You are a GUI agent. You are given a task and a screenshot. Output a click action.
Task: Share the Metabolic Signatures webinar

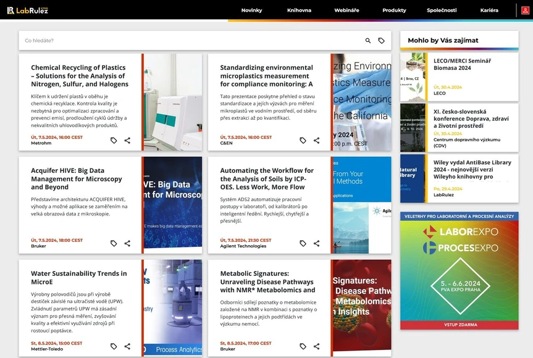click(316, 346)
